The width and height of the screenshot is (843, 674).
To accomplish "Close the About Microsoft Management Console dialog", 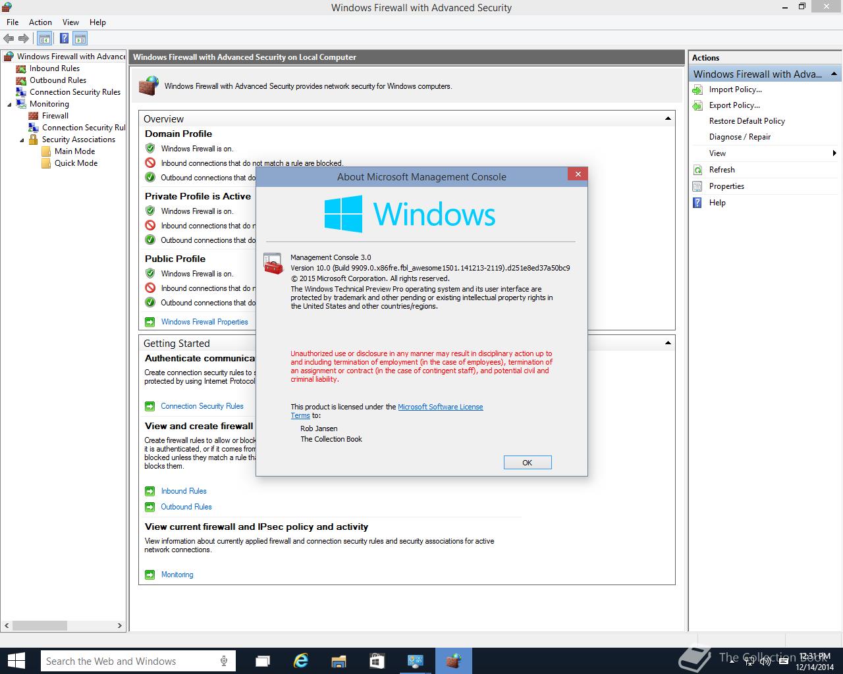I will (578, 174).
